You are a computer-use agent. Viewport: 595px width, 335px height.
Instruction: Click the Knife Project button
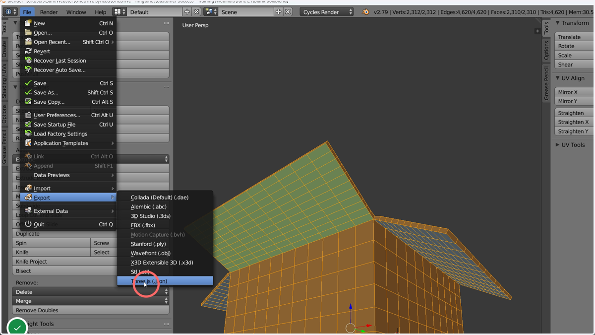pyautogui.click(x=64, y=262)
